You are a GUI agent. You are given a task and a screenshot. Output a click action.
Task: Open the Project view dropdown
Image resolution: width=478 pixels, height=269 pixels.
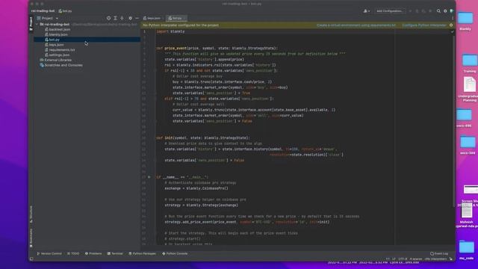[x=48, y=18]
